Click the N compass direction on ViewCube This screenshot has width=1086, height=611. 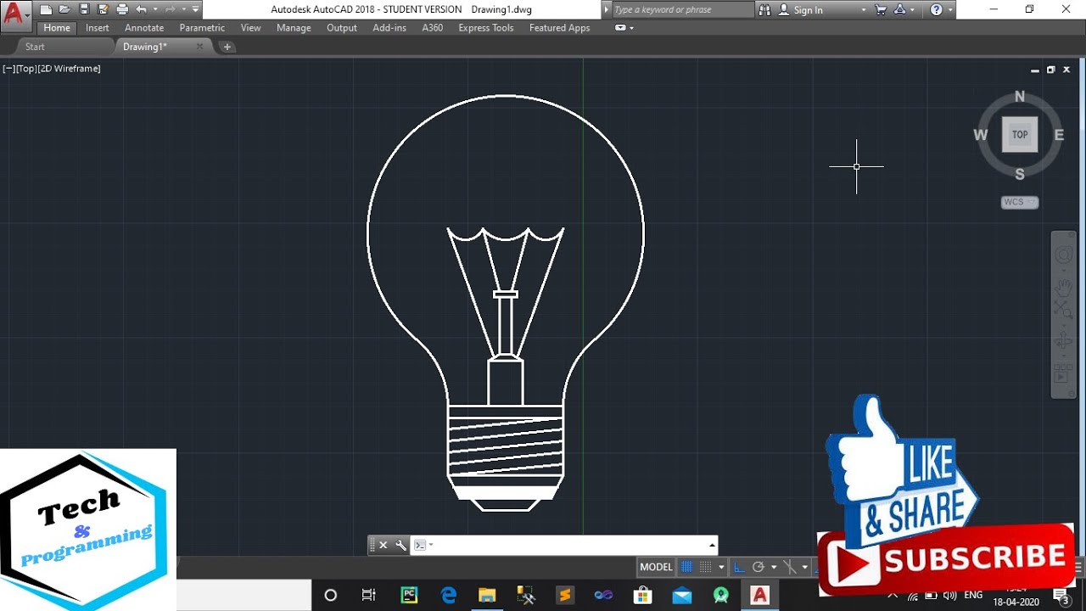click(1020, 97)
